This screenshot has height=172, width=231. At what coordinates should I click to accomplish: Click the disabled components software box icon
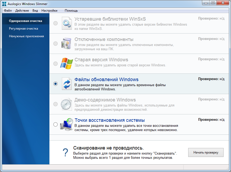click(x=66, y=44)
